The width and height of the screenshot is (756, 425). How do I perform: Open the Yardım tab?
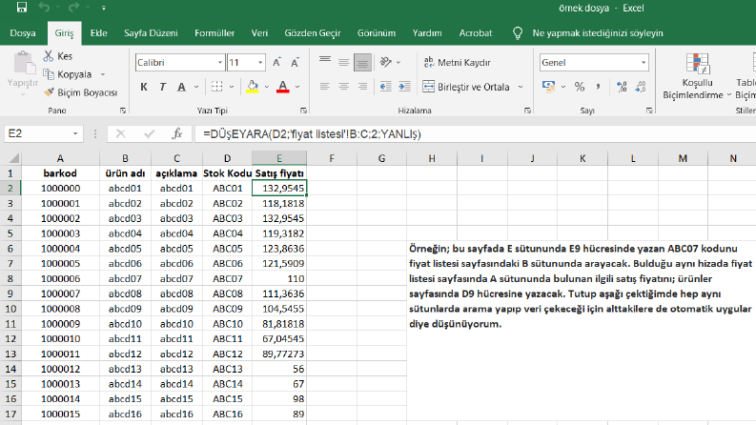coord(427,33)
